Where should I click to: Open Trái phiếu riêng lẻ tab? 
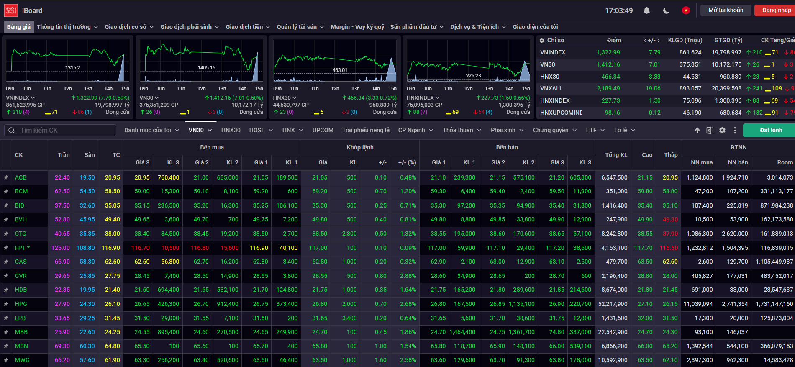point(366,131)
